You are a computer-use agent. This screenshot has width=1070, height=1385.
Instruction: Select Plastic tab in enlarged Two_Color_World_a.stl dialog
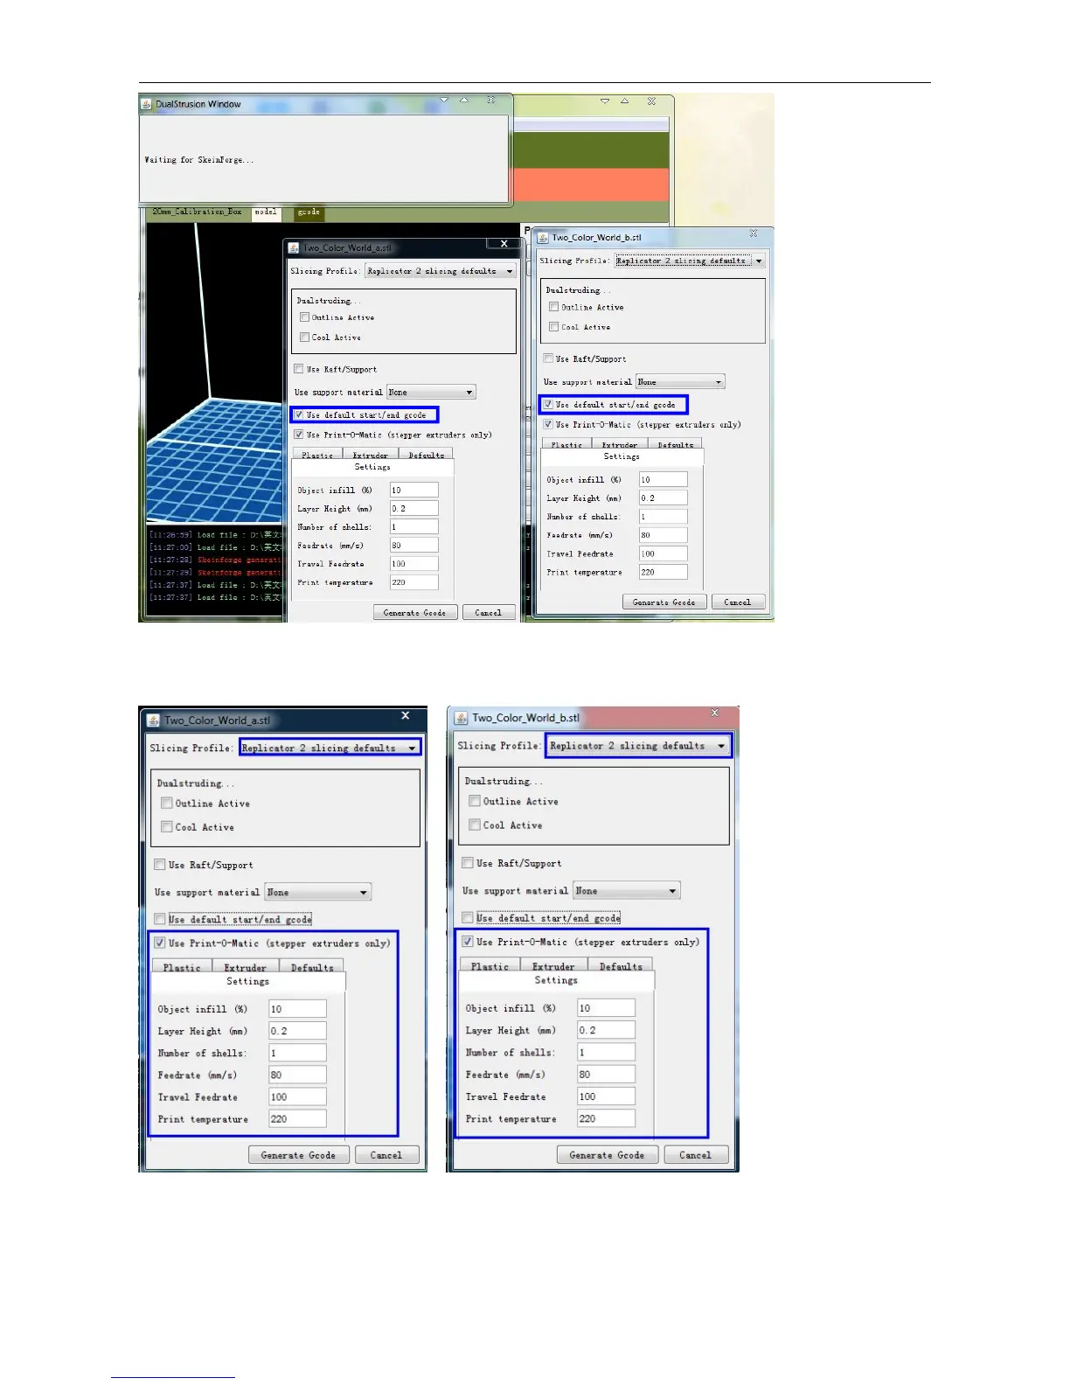182,967
